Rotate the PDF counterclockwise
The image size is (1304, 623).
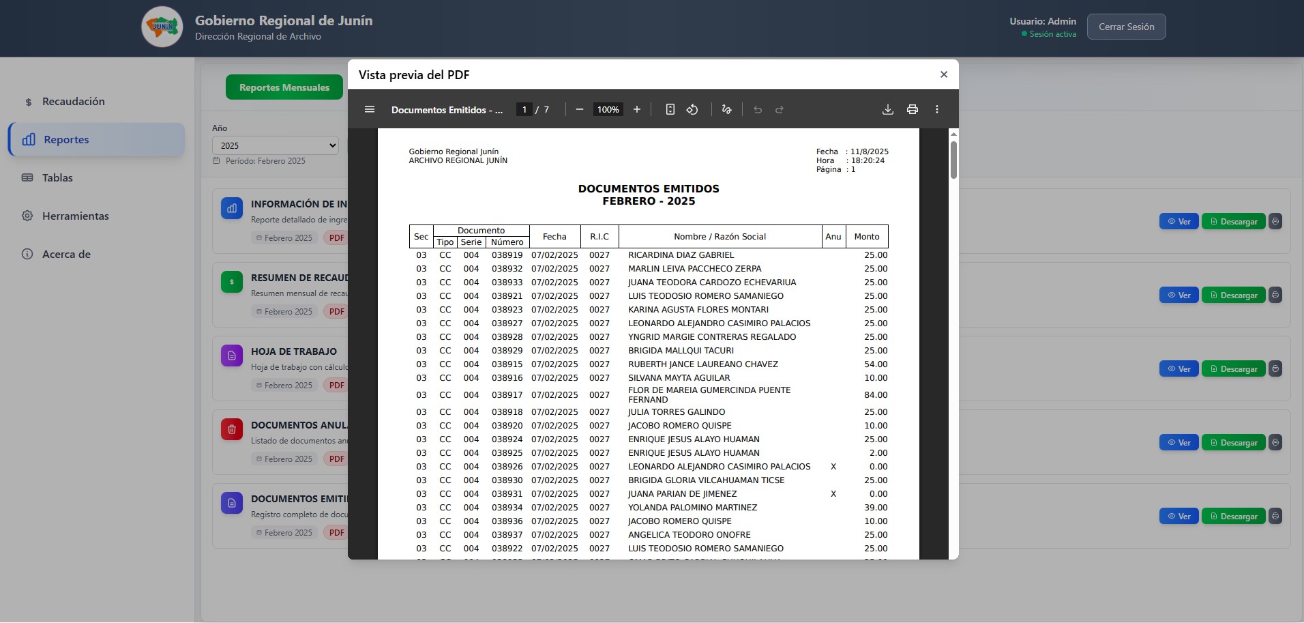coord(692,109)
